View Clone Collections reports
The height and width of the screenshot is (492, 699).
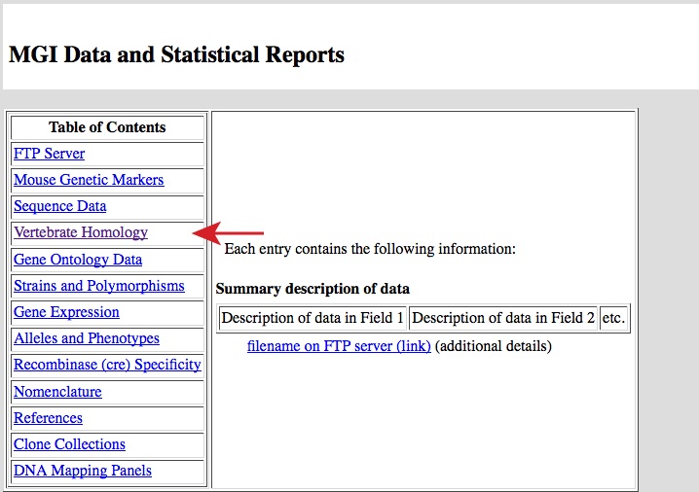point(69,444)
